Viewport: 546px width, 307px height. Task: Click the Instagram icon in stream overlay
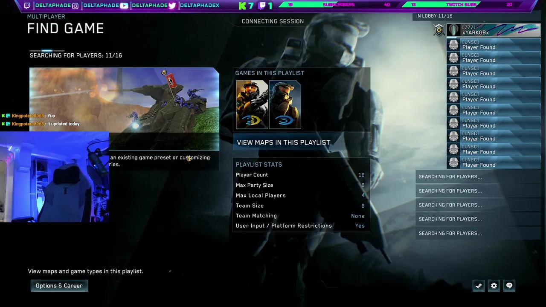pyautogui.click(x=75, y=6)
